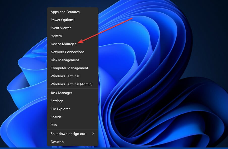The image size is (228, 149).
Task: Launch Event Viewer
Action: [73, 28]
